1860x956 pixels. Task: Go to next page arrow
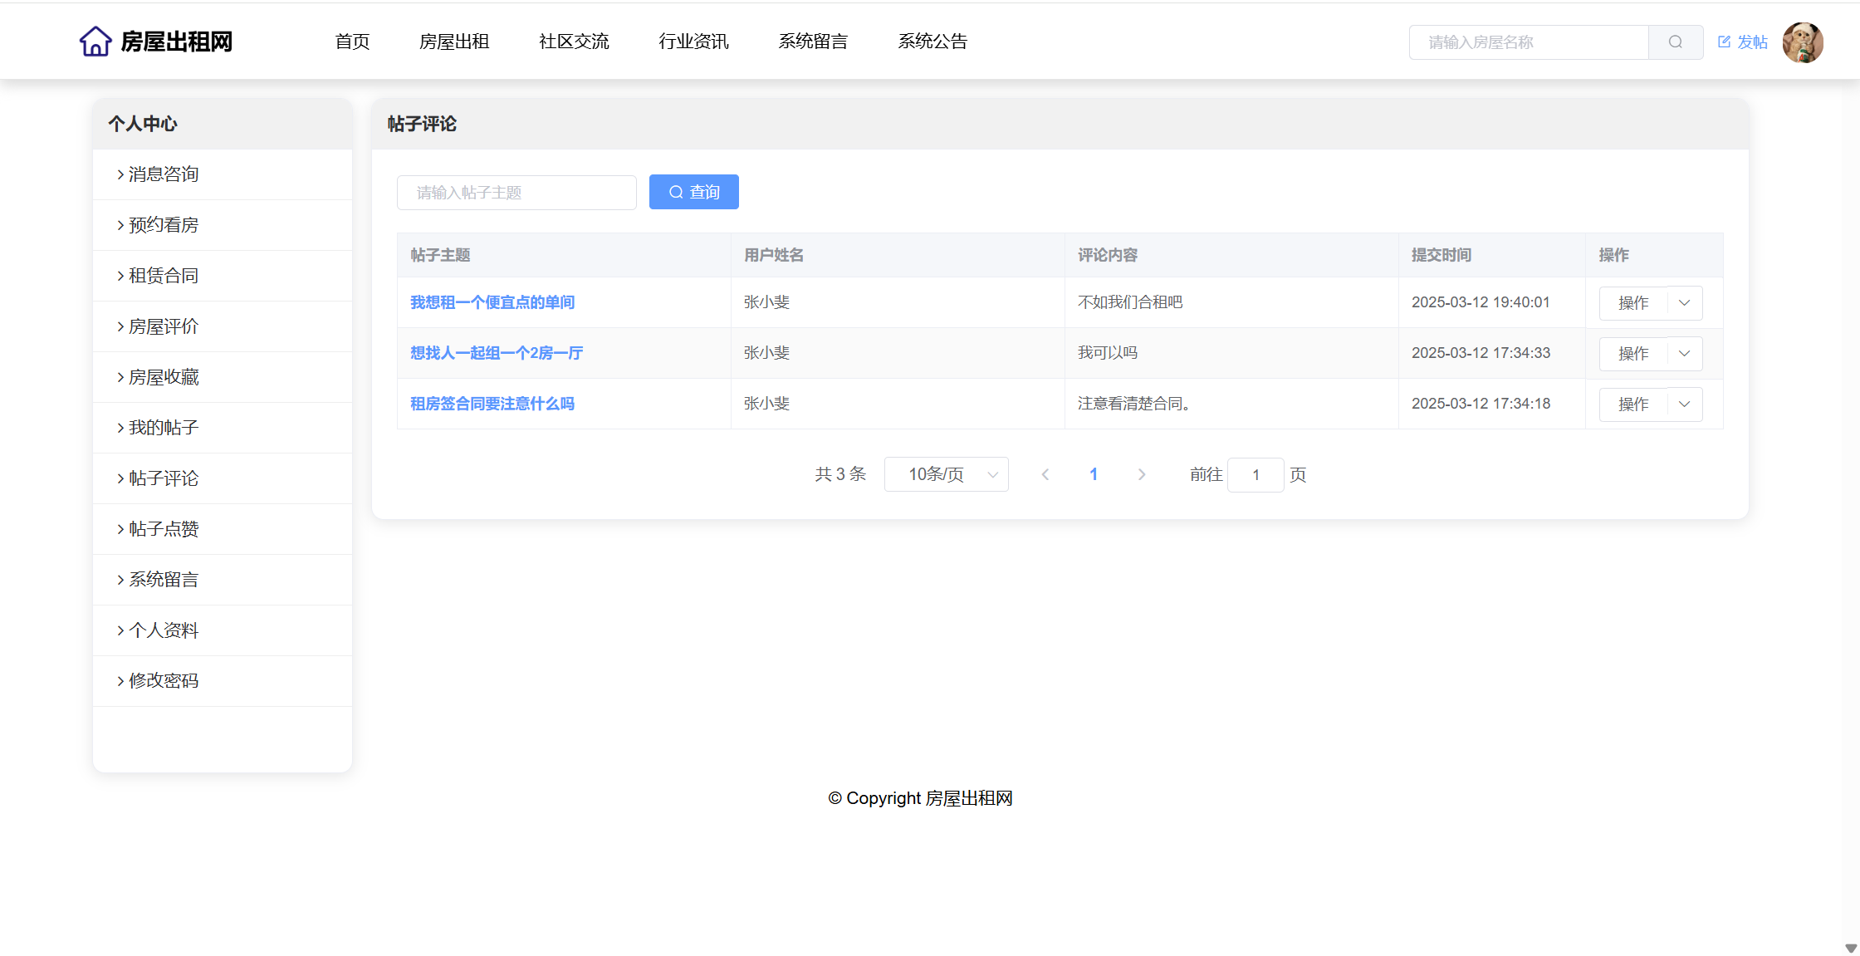[1142, 474]
